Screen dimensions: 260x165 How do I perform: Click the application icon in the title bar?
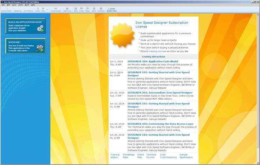tap(2, 2)
